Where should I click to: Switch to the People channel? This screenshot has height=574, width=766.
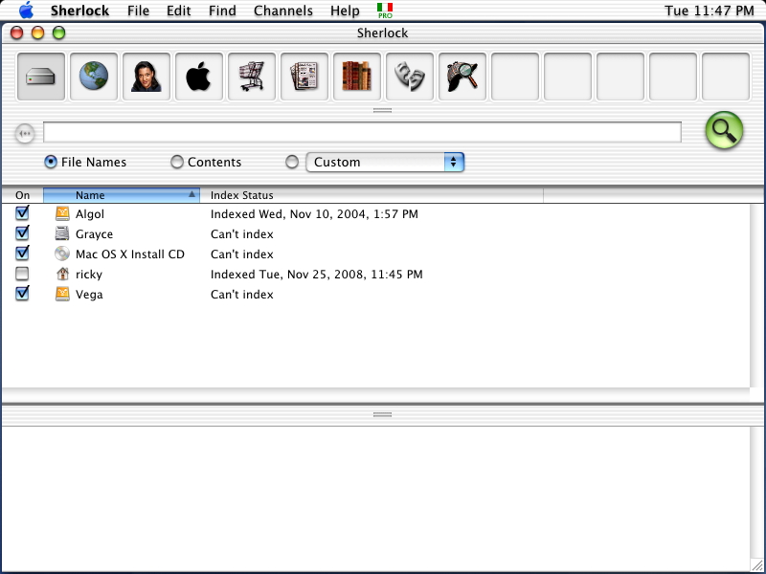click(x=146, y=77)
